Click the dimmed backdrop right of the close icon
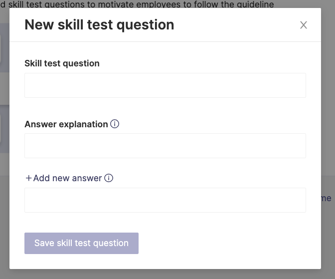 (x=328, y=25)
